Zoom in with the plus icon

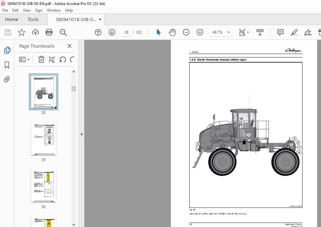point(200,32)
